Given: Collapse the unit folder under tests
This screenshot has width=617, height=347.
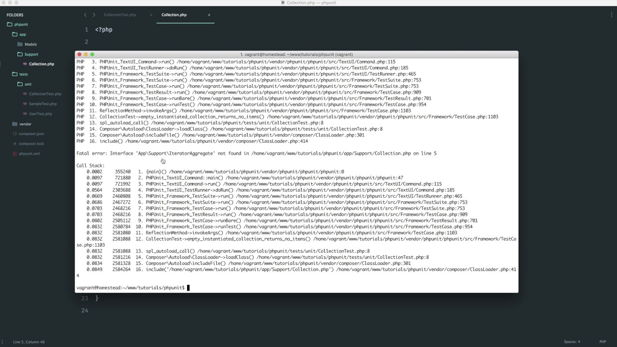Looking at the screenshot, I should (x=20, y=84).
